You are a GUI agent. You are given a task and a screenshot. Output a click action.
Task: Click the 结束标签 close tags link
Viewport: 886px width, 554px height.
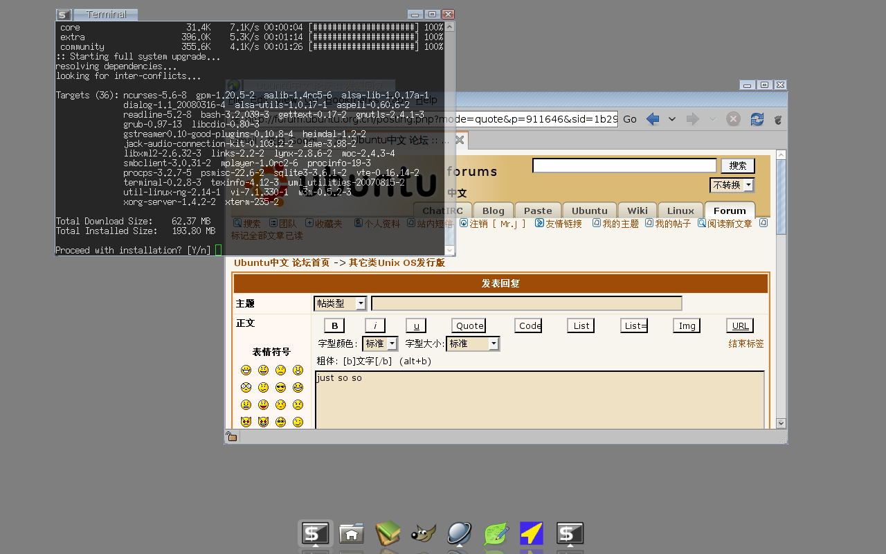(746, 343)
